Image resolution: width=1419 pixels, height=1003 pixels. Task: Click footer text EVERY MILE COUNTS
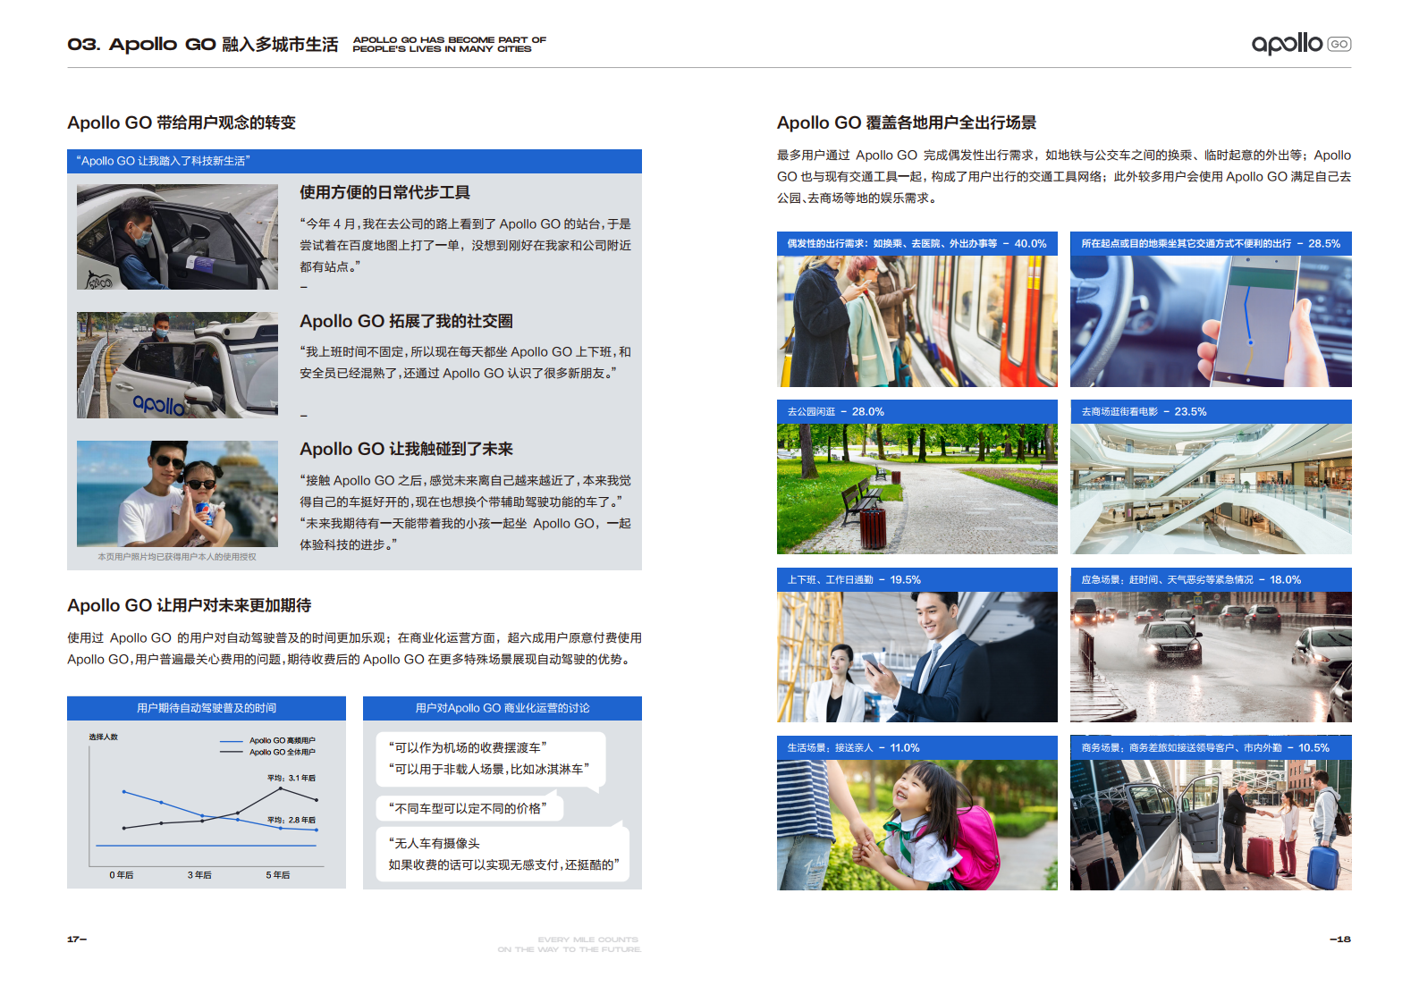click(588, 940)
